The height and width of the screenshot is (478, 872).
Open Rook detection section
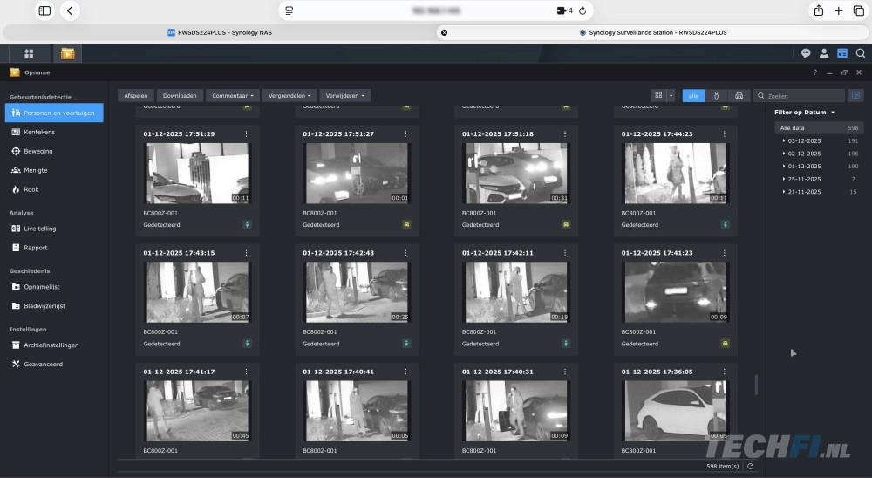(54, 190)
